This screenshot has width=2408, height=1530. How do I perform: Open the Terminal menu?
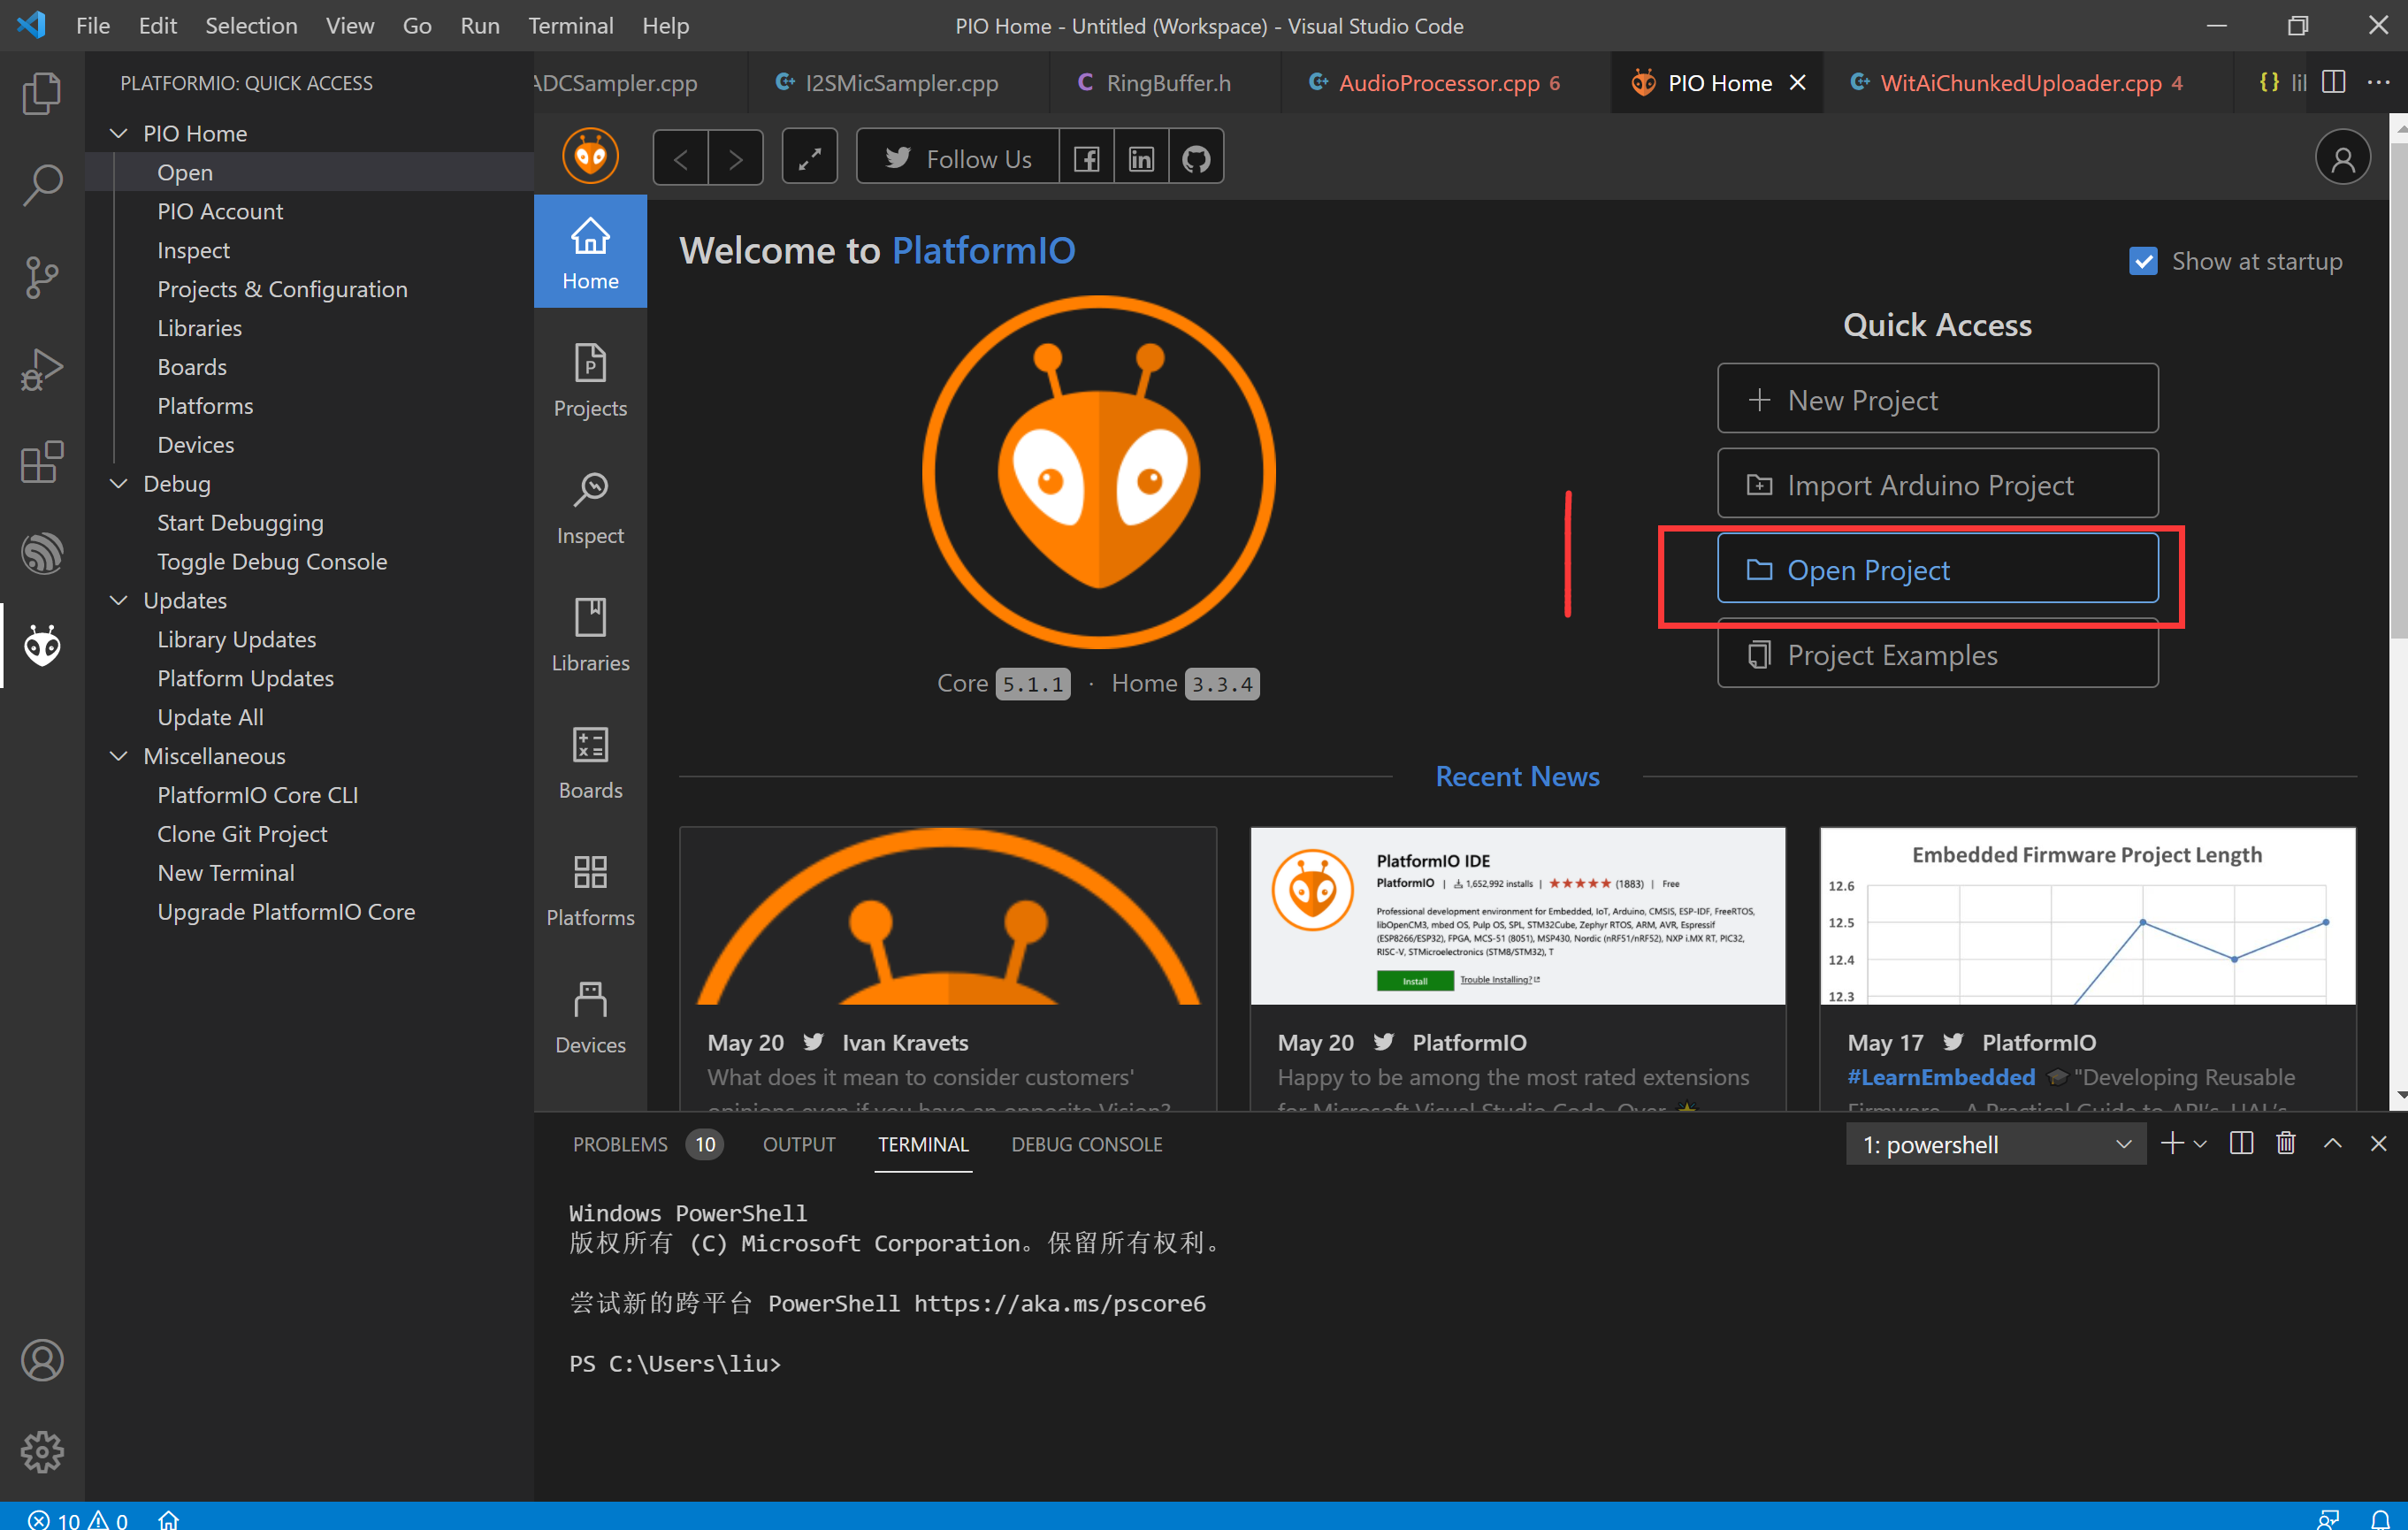pos(571,26)
